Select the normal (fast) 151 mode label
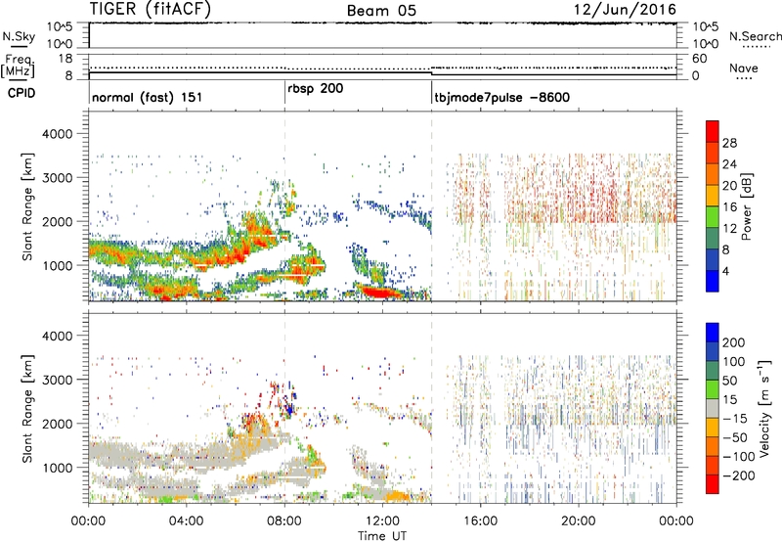The image size is (782, 542). (148, 97)
